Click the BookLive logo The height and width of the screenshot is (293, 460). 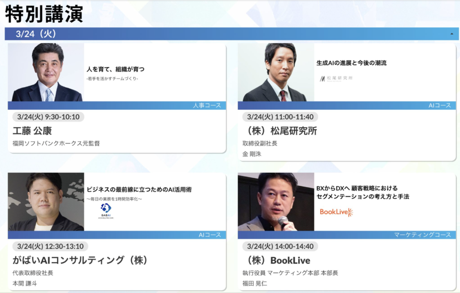coord(336,212)
